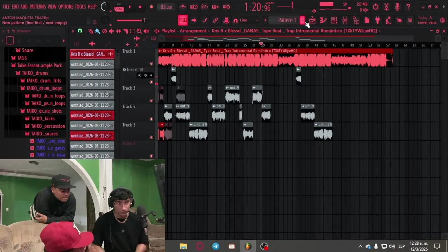Select the playlist Zoom tool

pos(139,31)
